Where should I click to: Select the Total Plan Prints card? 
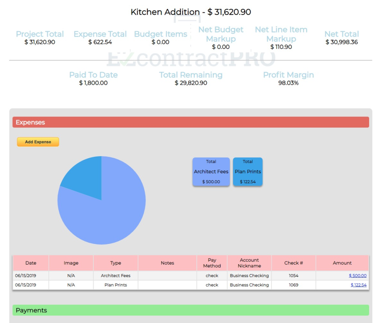click(248, 172)
